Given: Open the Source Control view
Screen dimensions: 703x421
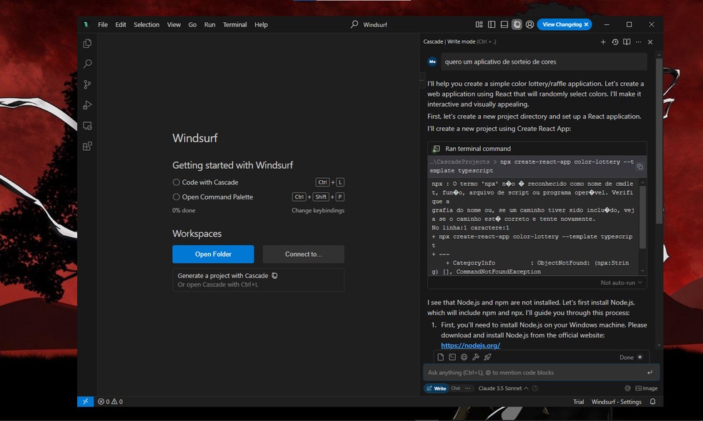Looking at the screenshot, I should tap(87, 84).
